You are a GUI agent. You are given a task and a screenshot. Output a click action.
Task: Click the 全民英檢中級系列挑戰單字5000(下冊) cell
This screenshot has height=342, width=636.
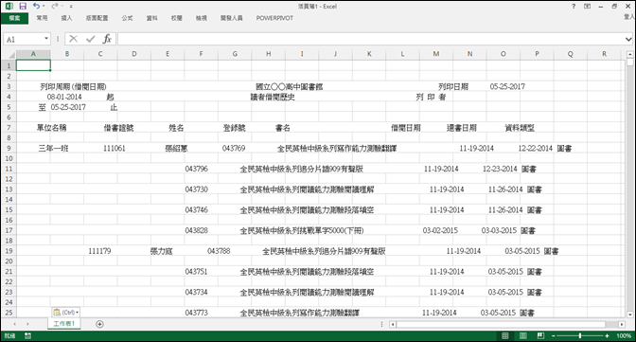pyautogui.click(x=302, y=230)
